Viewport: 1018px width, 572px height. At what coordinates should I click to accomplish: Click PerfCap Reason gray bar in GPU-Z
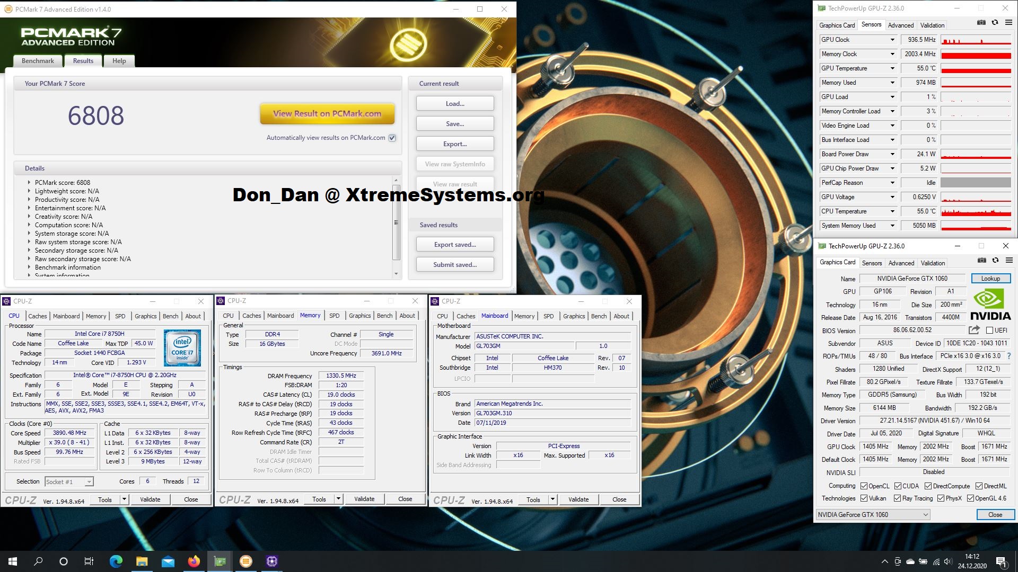(x=976, y=183)
